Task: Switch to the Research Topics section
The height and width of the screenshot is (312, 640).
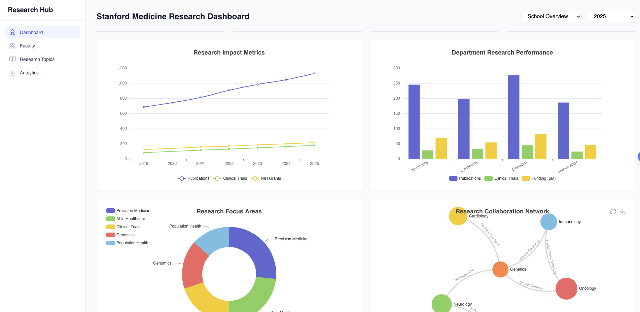Action: pyautogui.click(x=37, y=59)
